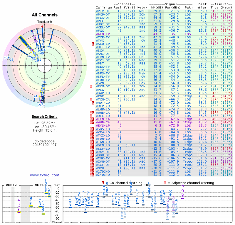Select the W24DE-D callsign
The height and width of the screenshot is (225, 235).
tap(103, 175)
